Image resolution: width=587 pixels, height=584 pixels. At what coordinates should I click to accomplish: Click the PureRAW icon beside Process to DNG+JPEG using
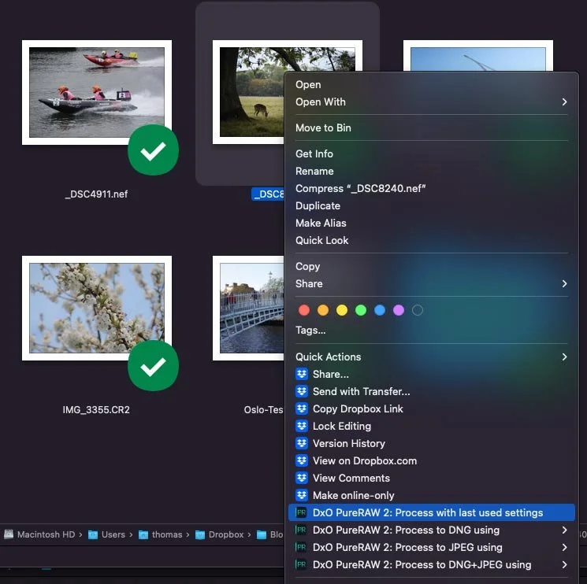pos(301,564)
